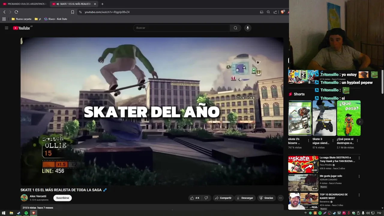Image resolution: width=384 pixels, height=216 pixels.
Task: Open the YouTube hamburger guide menu
Action: click(6, 28)
